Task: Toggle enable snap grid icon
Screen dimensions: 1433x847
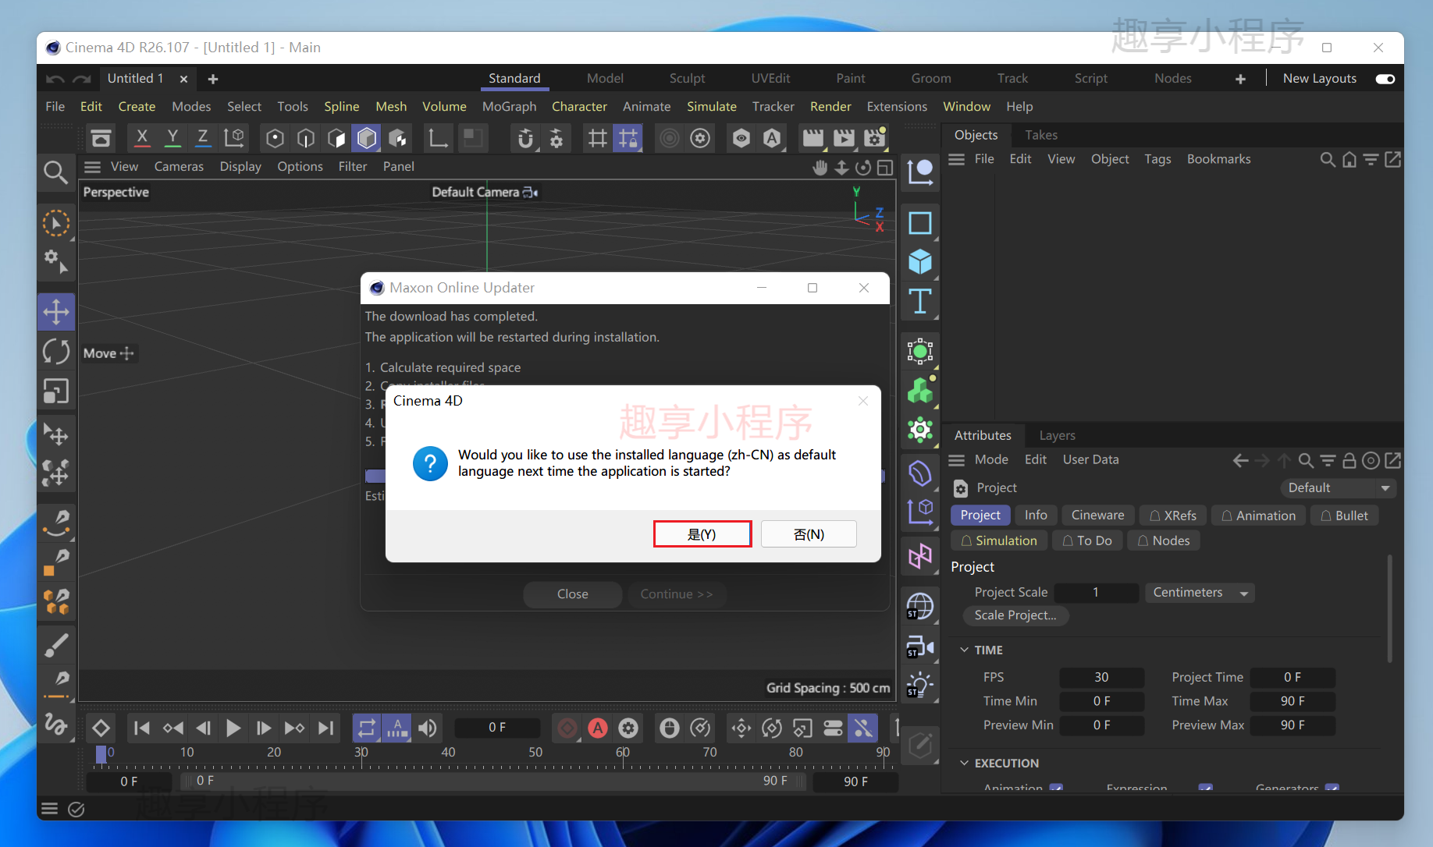Action: 597,138
